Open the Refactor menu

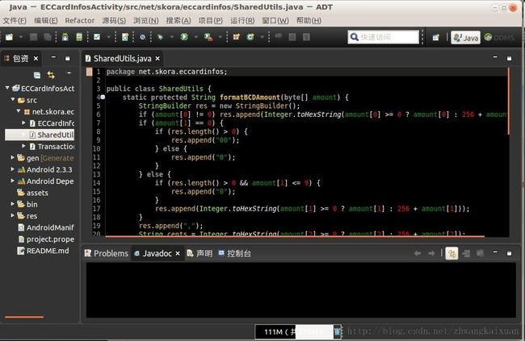80,21
